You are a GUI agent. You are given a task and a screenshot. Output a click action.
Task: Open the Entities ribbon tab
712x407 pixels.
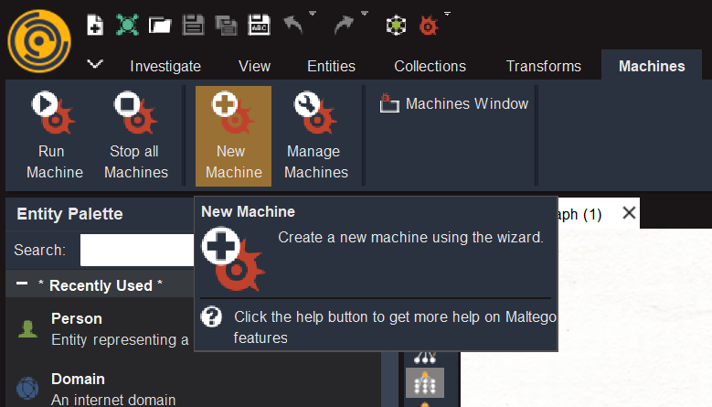point(331,67)
